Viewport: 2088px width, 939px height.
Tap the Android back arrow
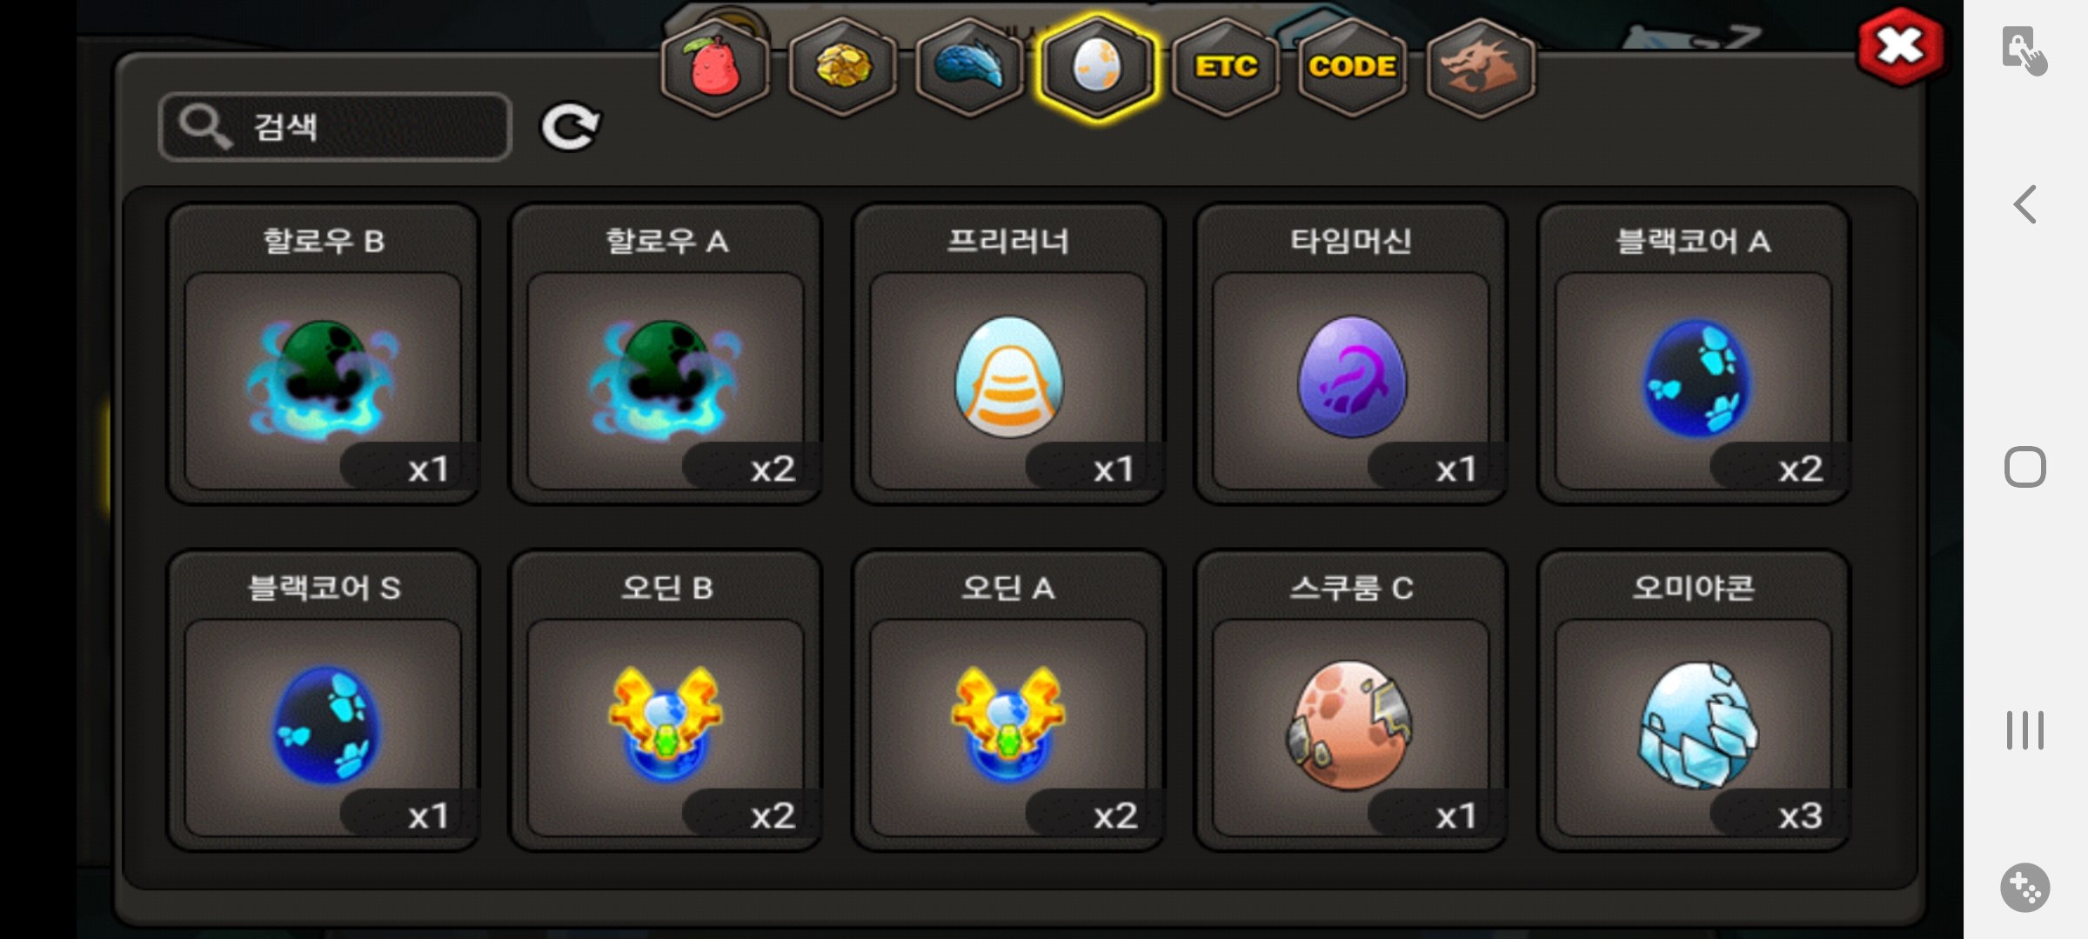coord(2024,205)
